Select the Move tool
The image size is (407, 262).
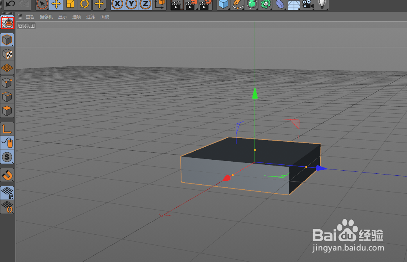tap(56, 4)
